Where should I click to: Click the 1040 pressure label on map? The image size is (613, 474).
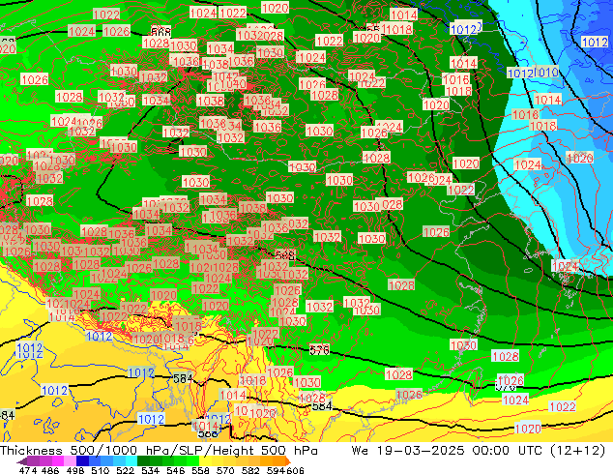click(x=235, y=83)
